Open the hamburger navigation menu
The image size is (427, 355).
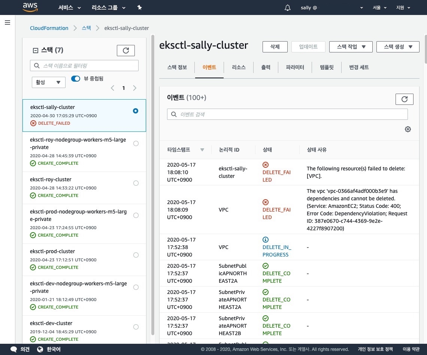click(7, 23)
